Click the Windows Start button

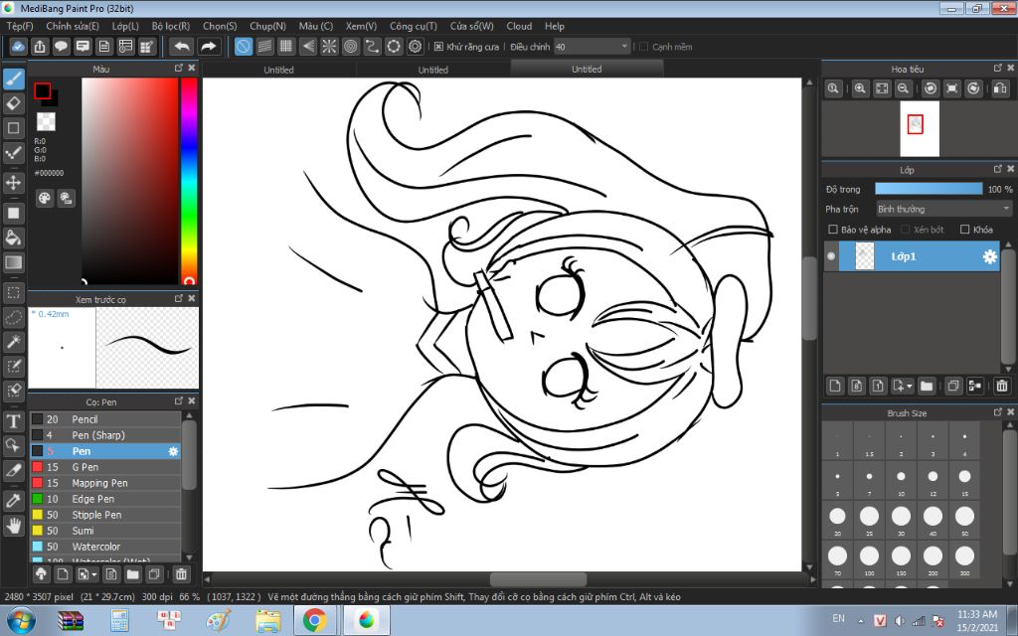click(x=20, y=621)
